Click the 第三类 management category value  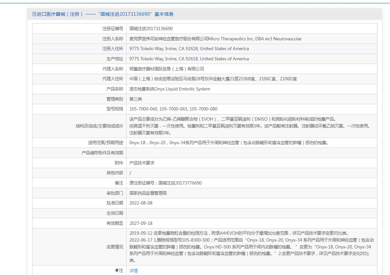136,99
